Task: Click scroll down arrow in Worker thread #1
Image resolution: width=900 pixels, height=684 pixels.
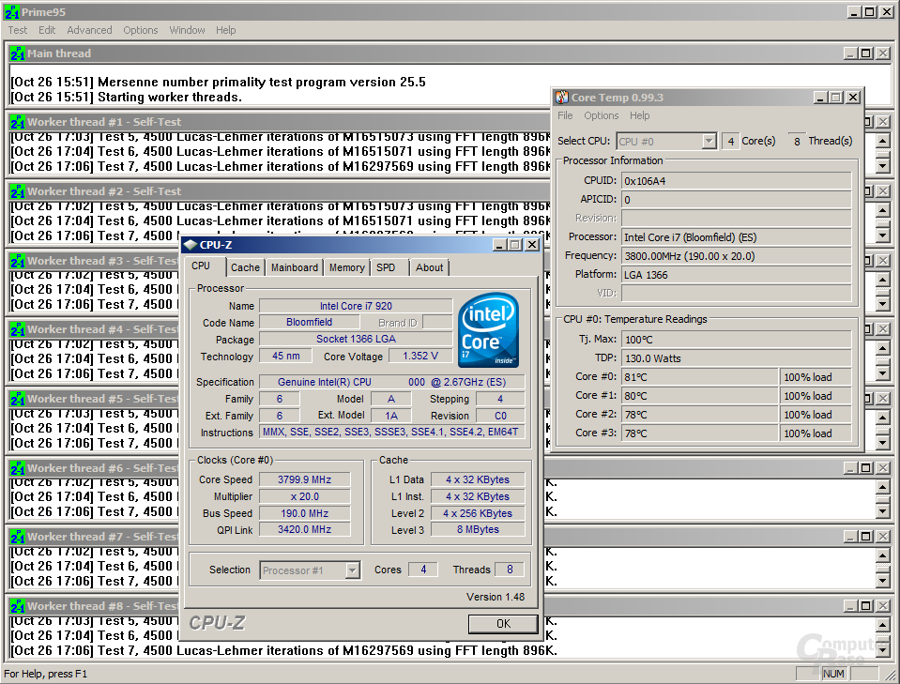Action: (x=883, y=166)
